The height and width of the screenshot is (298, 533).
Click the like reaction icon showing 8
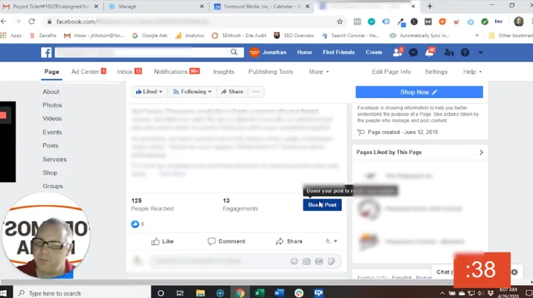(135, 224)
